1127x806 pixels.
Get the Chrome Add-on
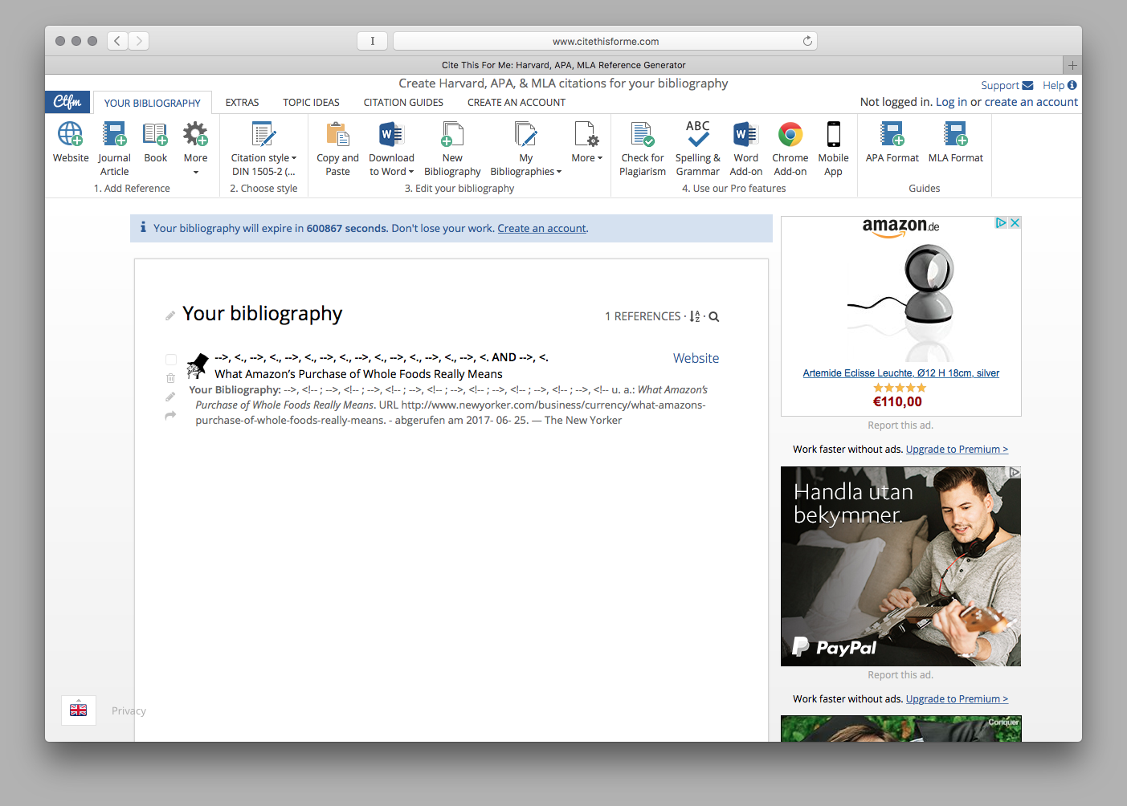pos(790,149)
